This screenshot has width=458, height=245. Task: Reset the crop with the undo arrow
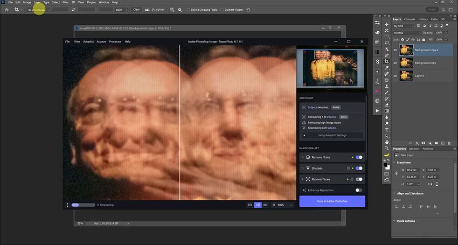click(248, 10)
